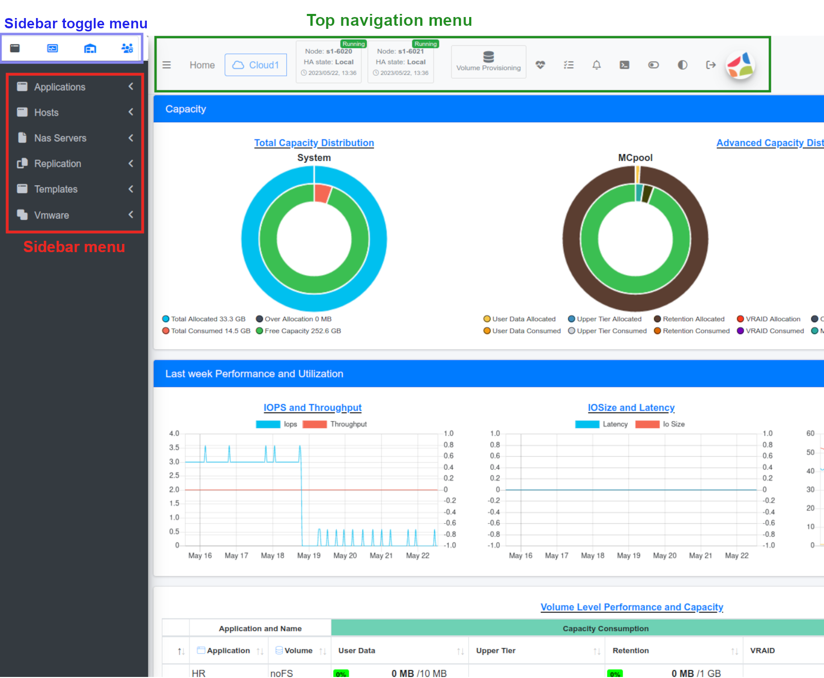Open the task list icon
The height and width of the screenshot is (678, 824).
(569, 65)
